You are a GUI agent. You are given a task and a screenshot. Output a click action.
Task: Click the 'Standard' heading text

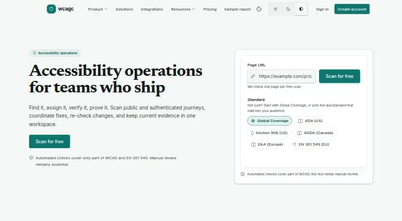click(x=256, y=99)
